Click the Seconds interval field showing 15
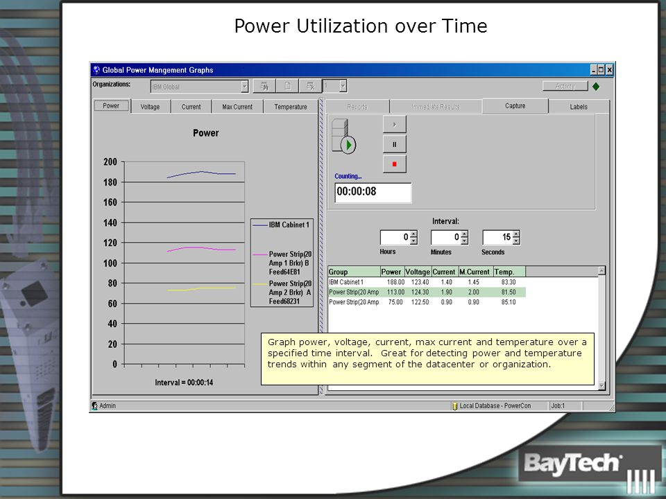Screen dimensions: 666x499 click(x=498, y=237)
